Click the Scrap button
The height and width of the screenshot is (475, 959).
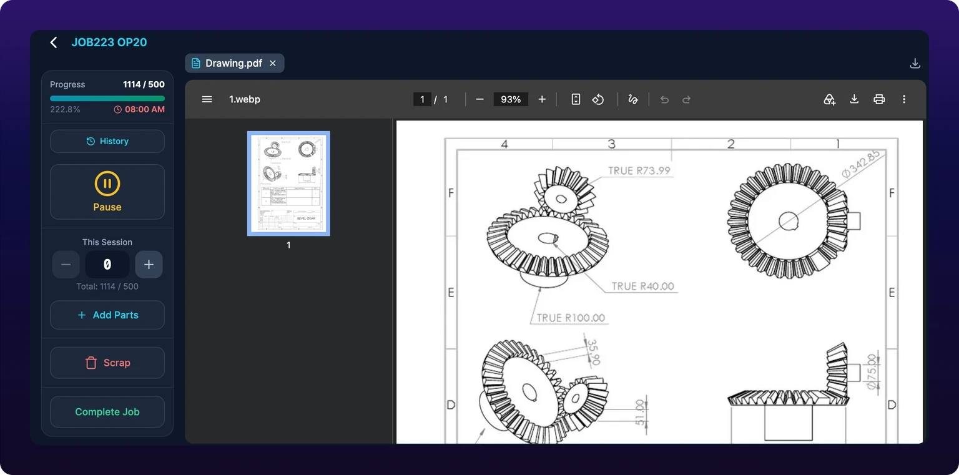coord(107,363)
